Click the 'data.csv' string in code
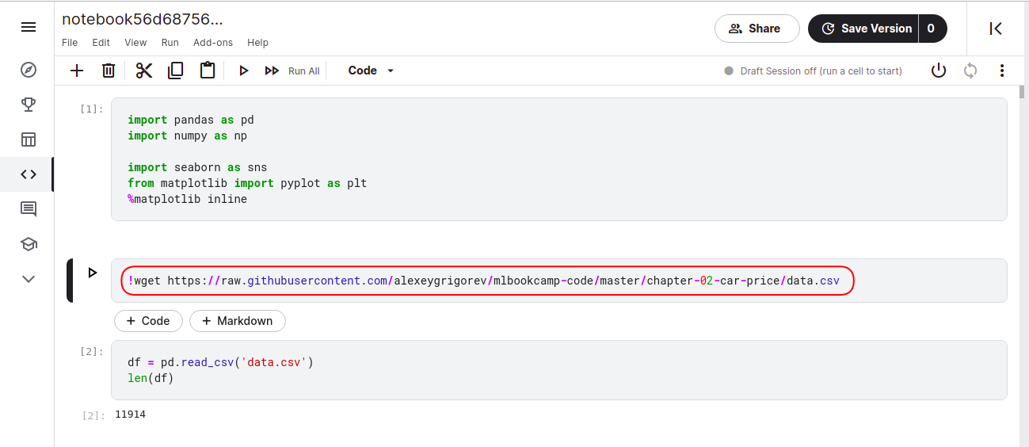Viewport: 1029px width, 447px height. click(274, 362)
